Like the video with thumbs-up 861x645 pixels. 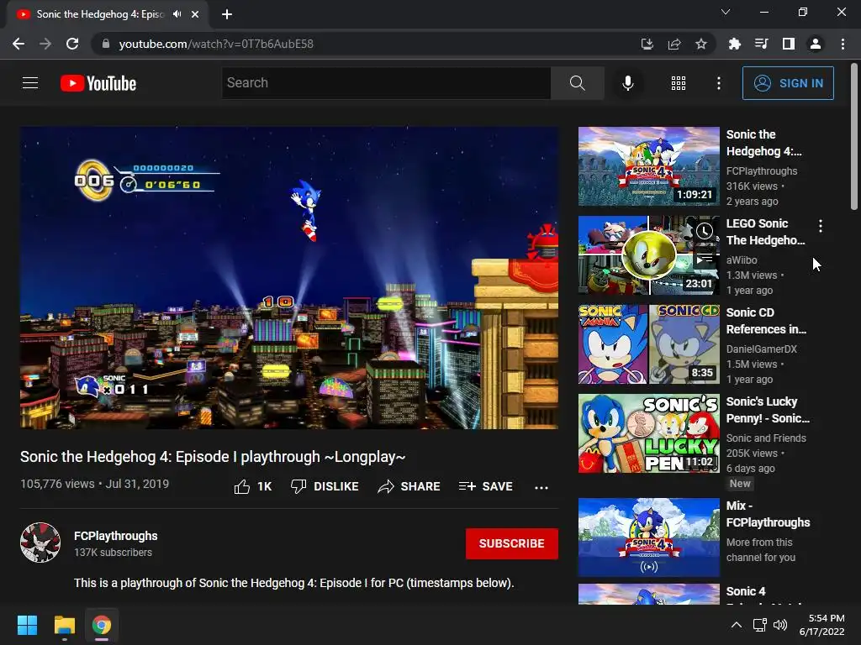[252, 486]
